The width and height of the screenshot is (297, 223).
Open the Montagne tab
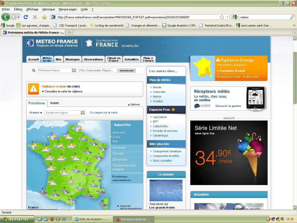coord(72,59)
